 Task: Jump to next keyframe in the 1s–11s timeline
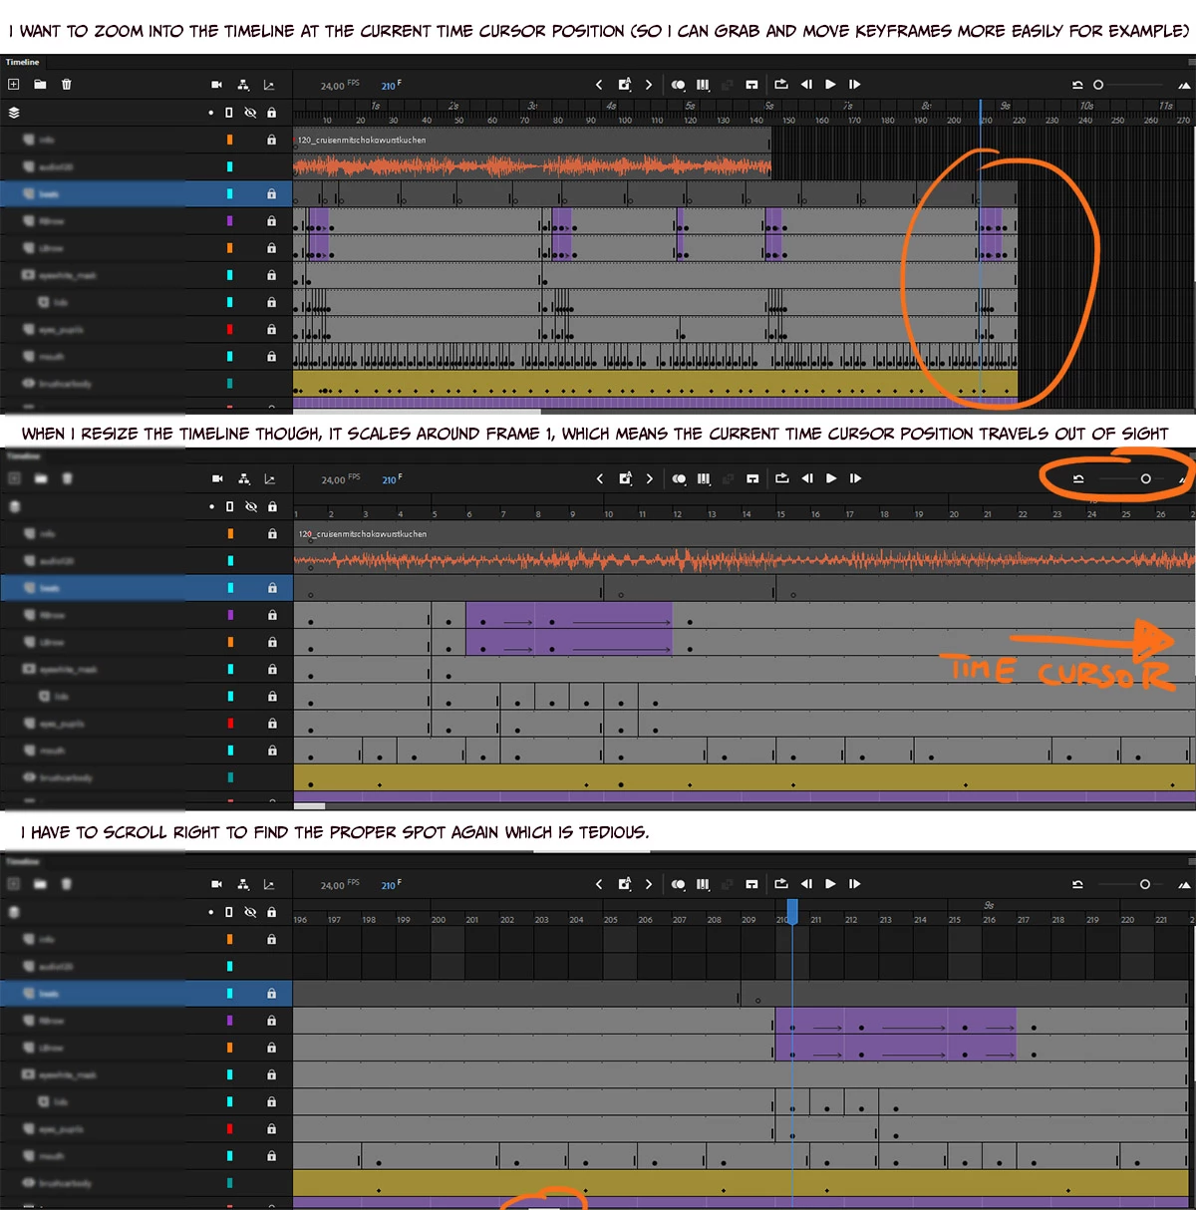[649, 85]
